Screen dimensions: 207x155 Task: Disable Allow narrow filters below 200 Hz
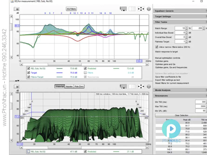point(157,47)
